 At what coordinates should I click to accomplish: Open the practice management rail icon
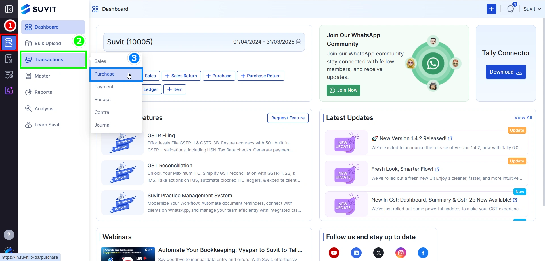tap(9, 75)
